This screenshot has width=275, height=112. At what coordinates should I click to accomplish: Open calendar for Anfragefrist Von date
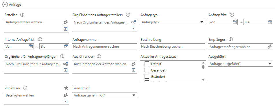click(235, 22)
